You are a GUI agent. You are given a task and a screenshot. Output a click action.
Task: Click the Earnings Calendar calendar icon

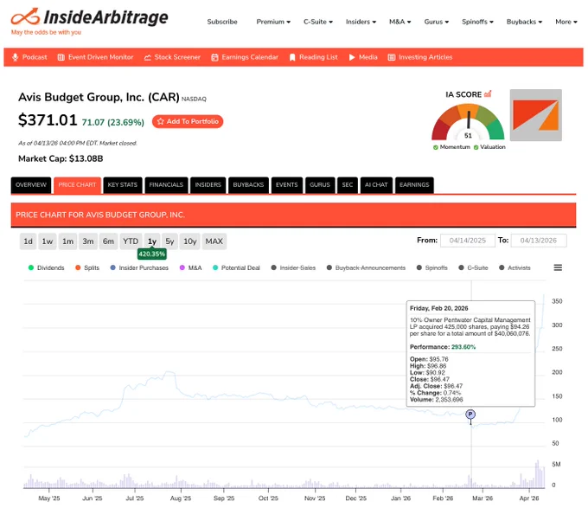click(214, 57)
